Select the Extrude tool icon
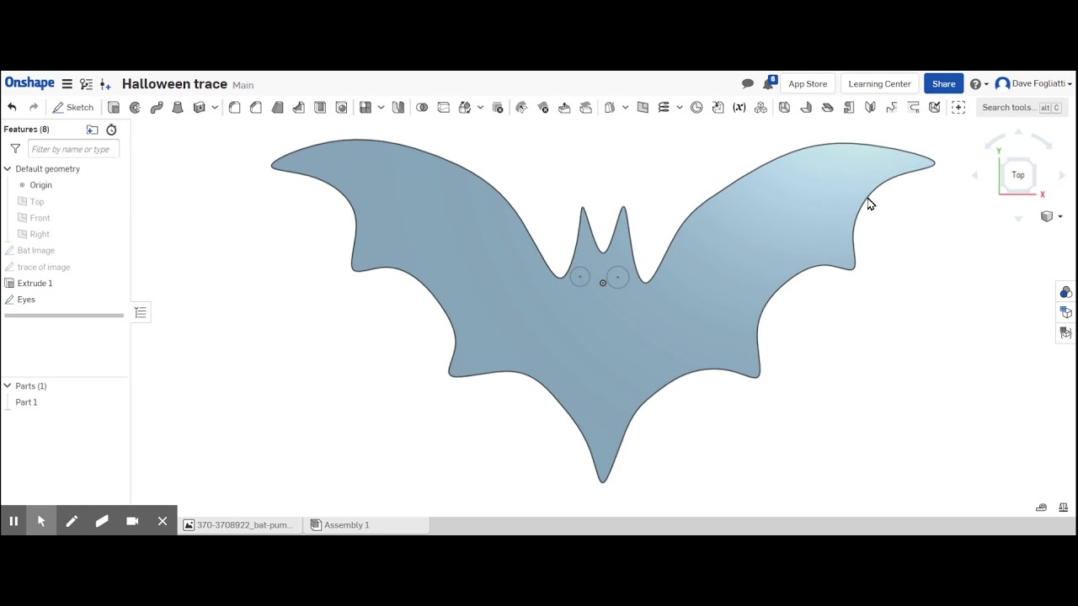The width and height of the screenshot is (1078, 606). [114, 108]
